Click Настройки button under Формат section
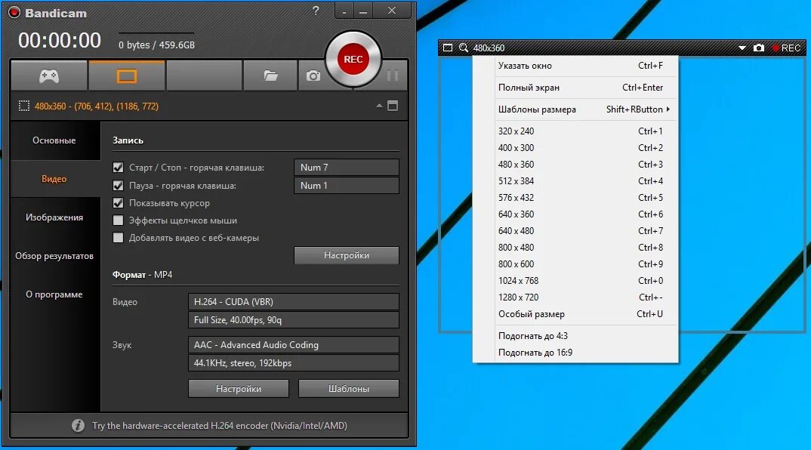The width and height of the screenshot is (811, 450). coord(239,388)
